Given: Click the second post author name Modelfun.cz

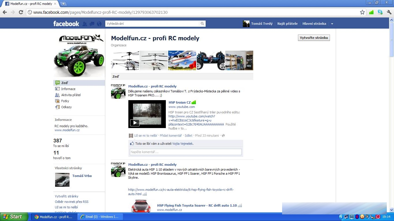Looking at the screenshot, I should click(x=152, y=165).
